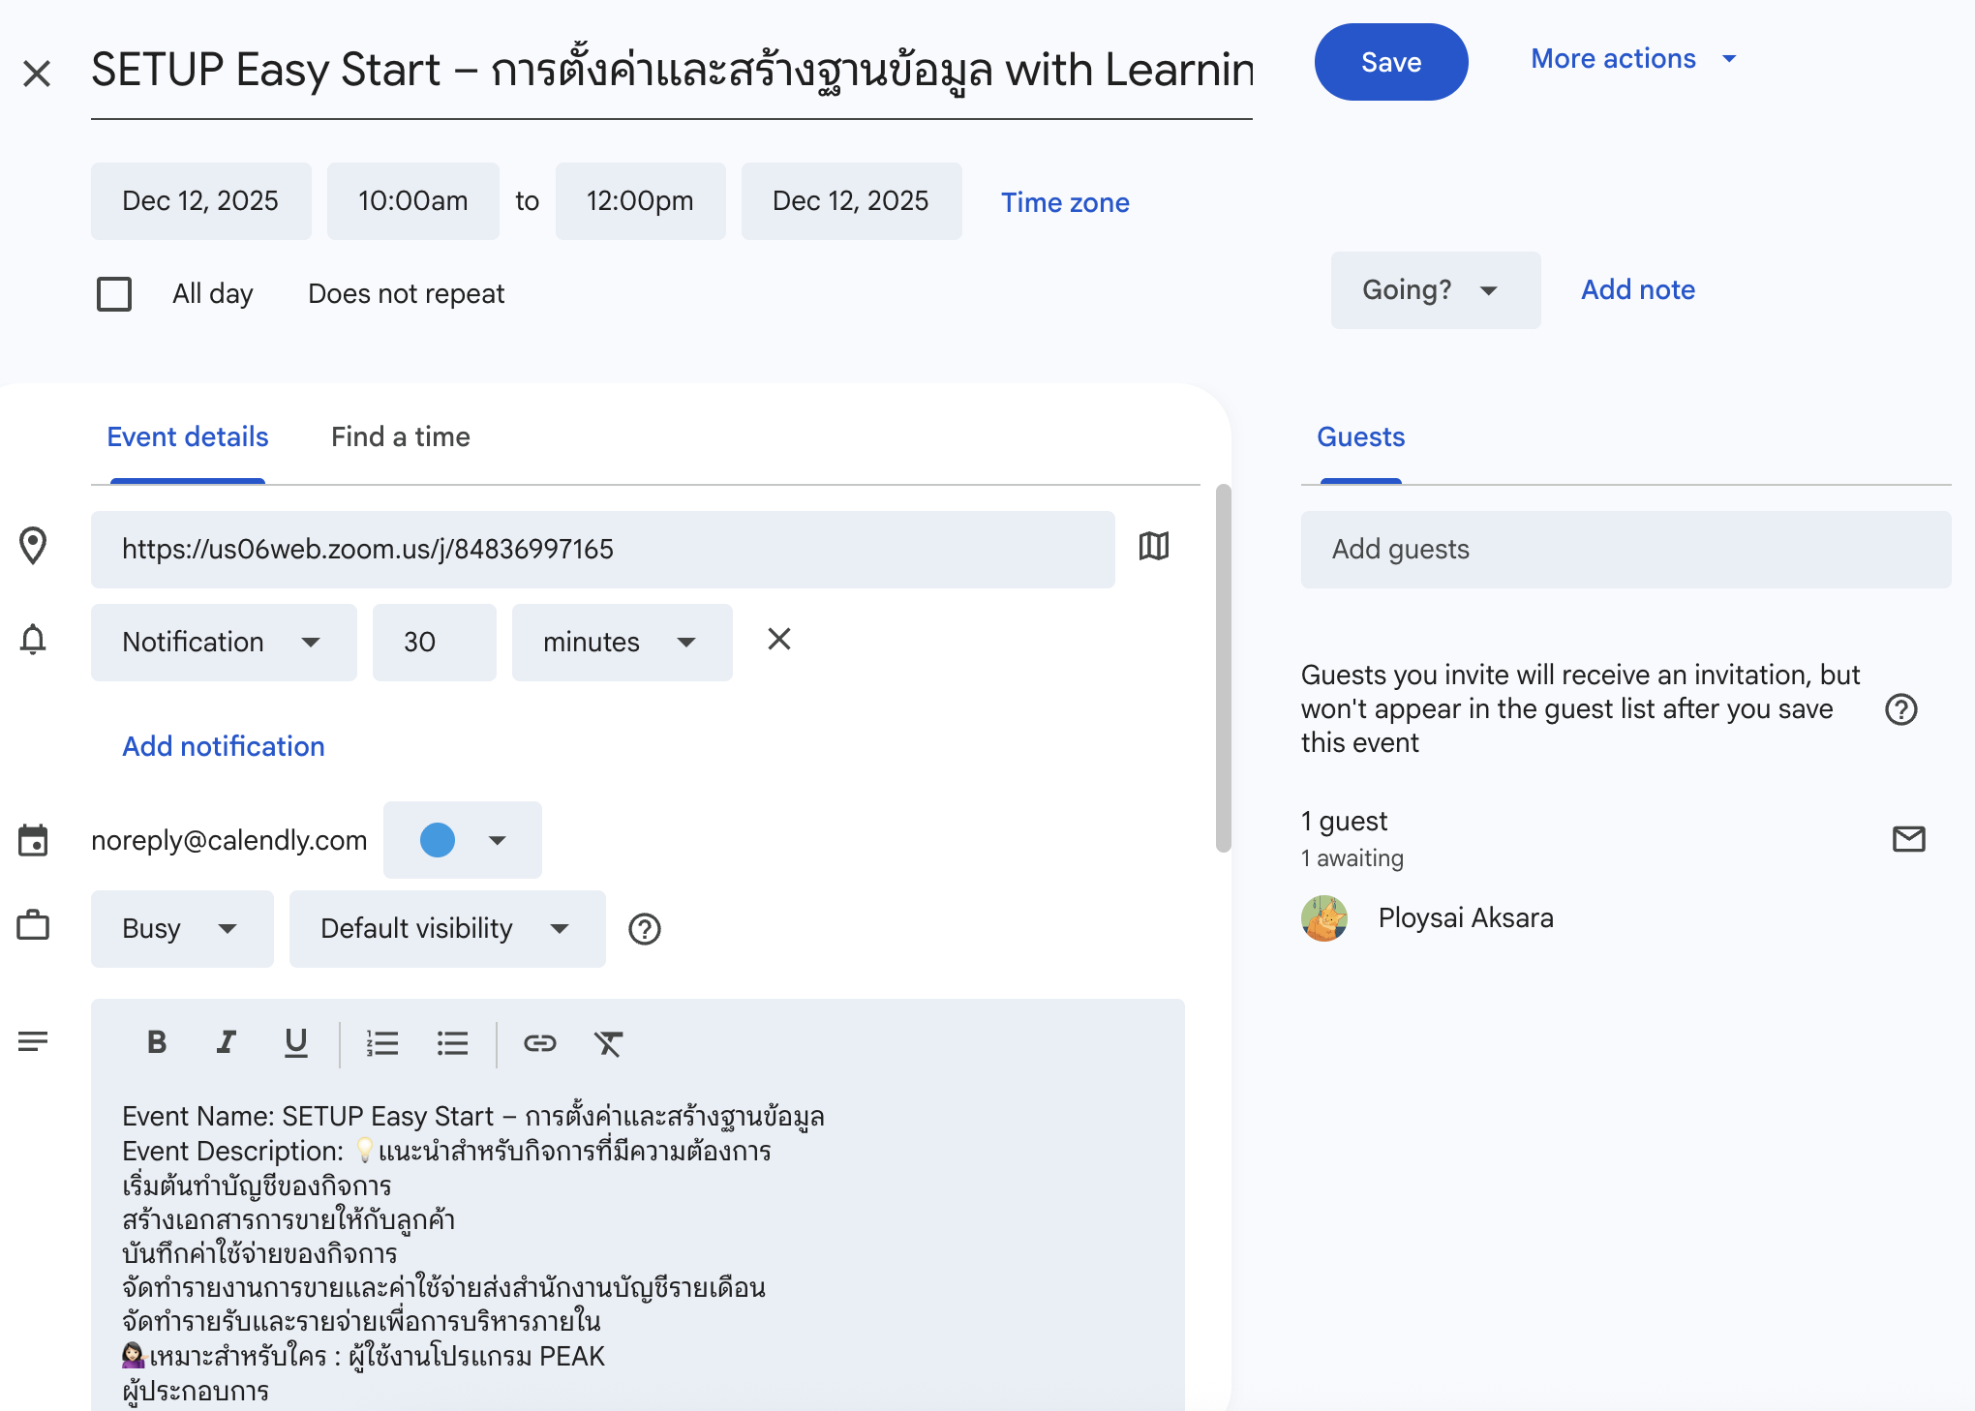Email guests using envelope icon
1975x1411 pixels.
(x=1908, y=838)
